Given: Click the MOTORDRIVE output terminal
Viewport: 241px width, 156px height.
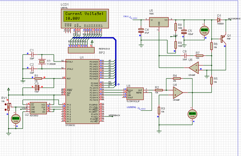Looking at the screenshot, I should point(234,19).
